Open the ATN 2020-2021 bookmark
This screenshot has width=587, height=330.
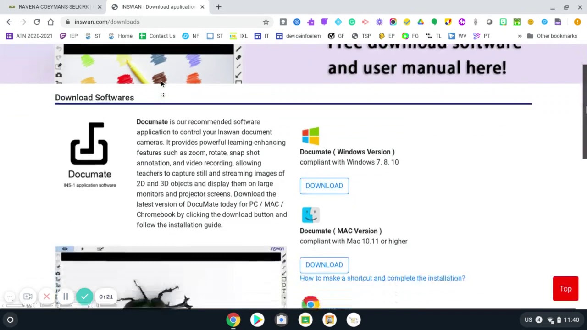(29, 36)
